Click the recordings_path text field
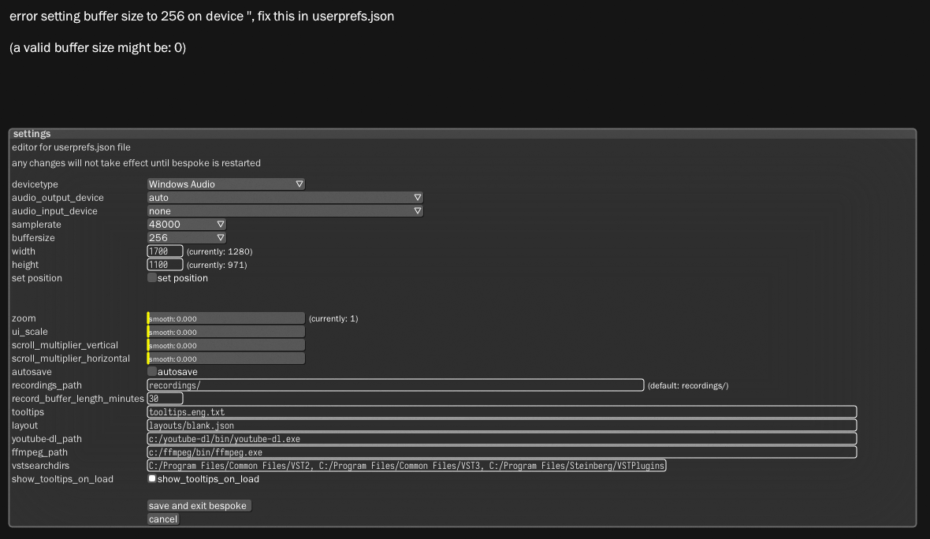Screen dimensions: 930x539 pos(394,385)
